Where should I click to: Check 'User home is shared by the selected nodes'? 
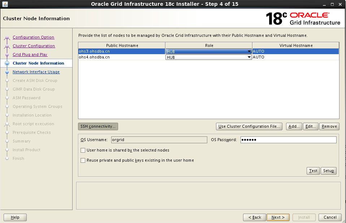click(x=83, y=150)
